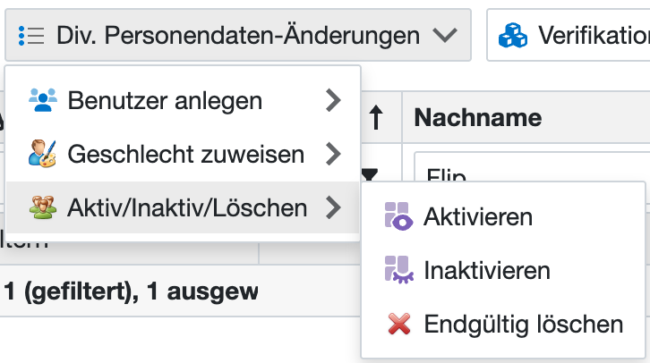This screenshot has height=363, width=650.
Task: Click the people icon next to Benutzer anlegen
Action: (x=43, y=100)
